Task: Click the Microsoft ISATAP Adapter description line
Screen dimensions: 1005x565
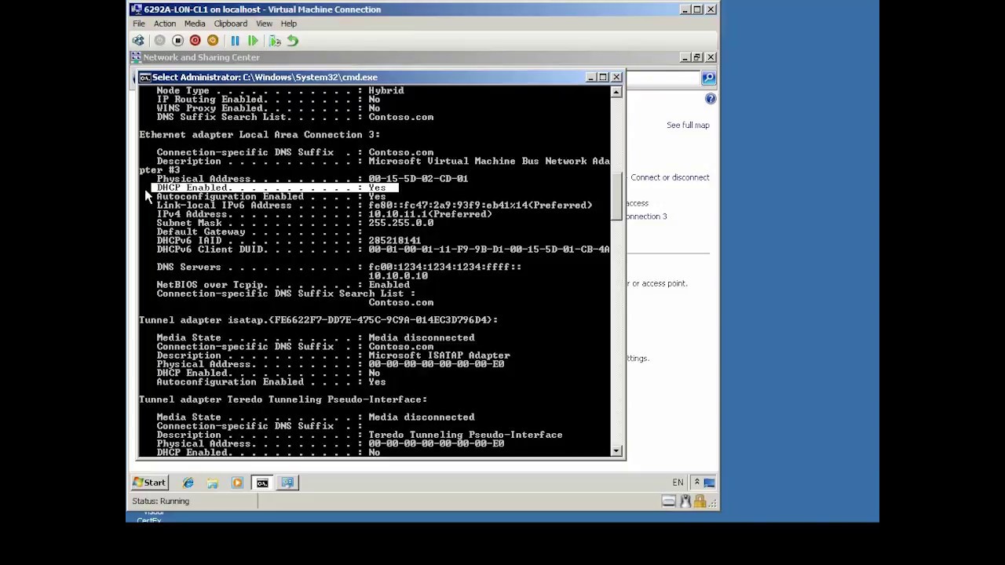Action: (x=333, y=355)
